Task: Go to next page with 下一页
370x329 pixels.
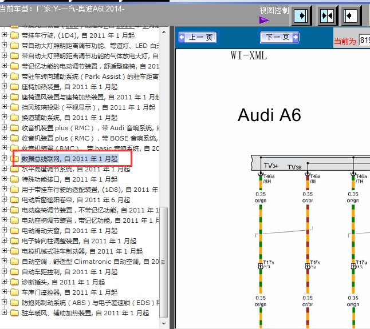Action: click(280, 37)
